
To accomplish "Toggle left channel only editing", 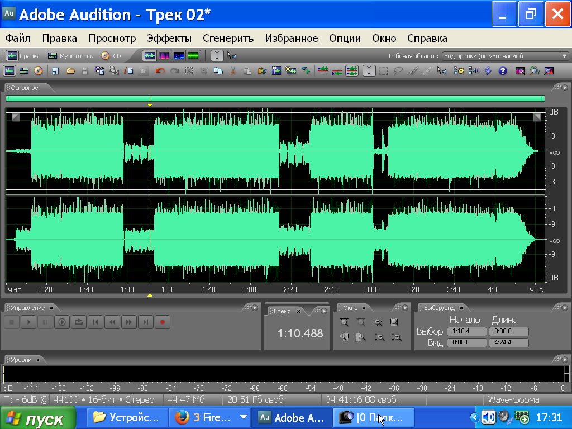I will point(322,71).
